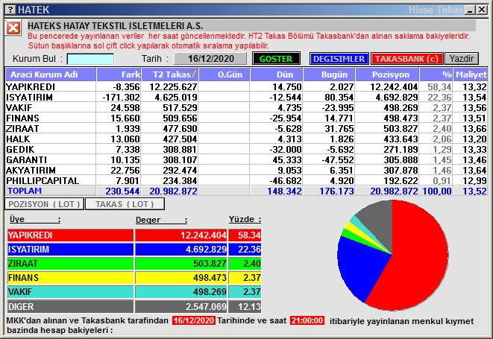Click the TAKASBANK (c) button

point(406,59)
